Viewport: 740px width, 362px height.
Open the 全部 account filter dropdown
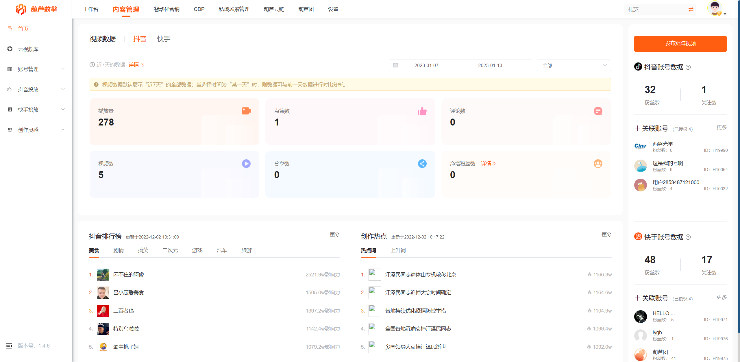click(x=574, y=65)
